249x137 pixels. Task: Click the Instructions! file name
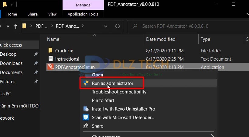[67, 59]
